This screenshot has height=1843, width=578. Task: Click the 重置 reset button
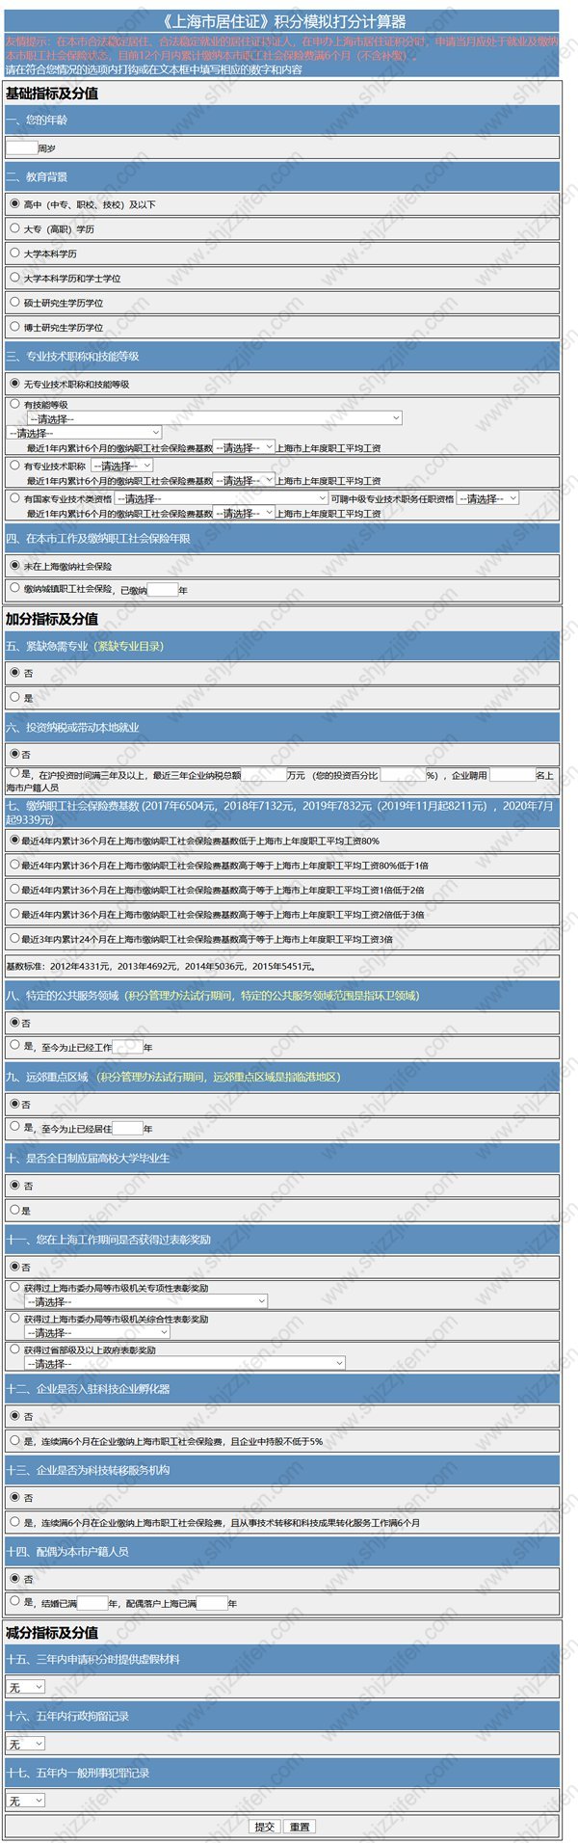point(300,1827)
